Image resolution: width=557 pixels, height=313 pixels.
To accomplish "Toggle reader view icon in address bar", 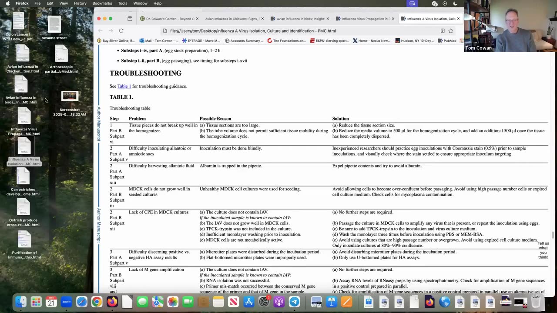I will point(443,31).
